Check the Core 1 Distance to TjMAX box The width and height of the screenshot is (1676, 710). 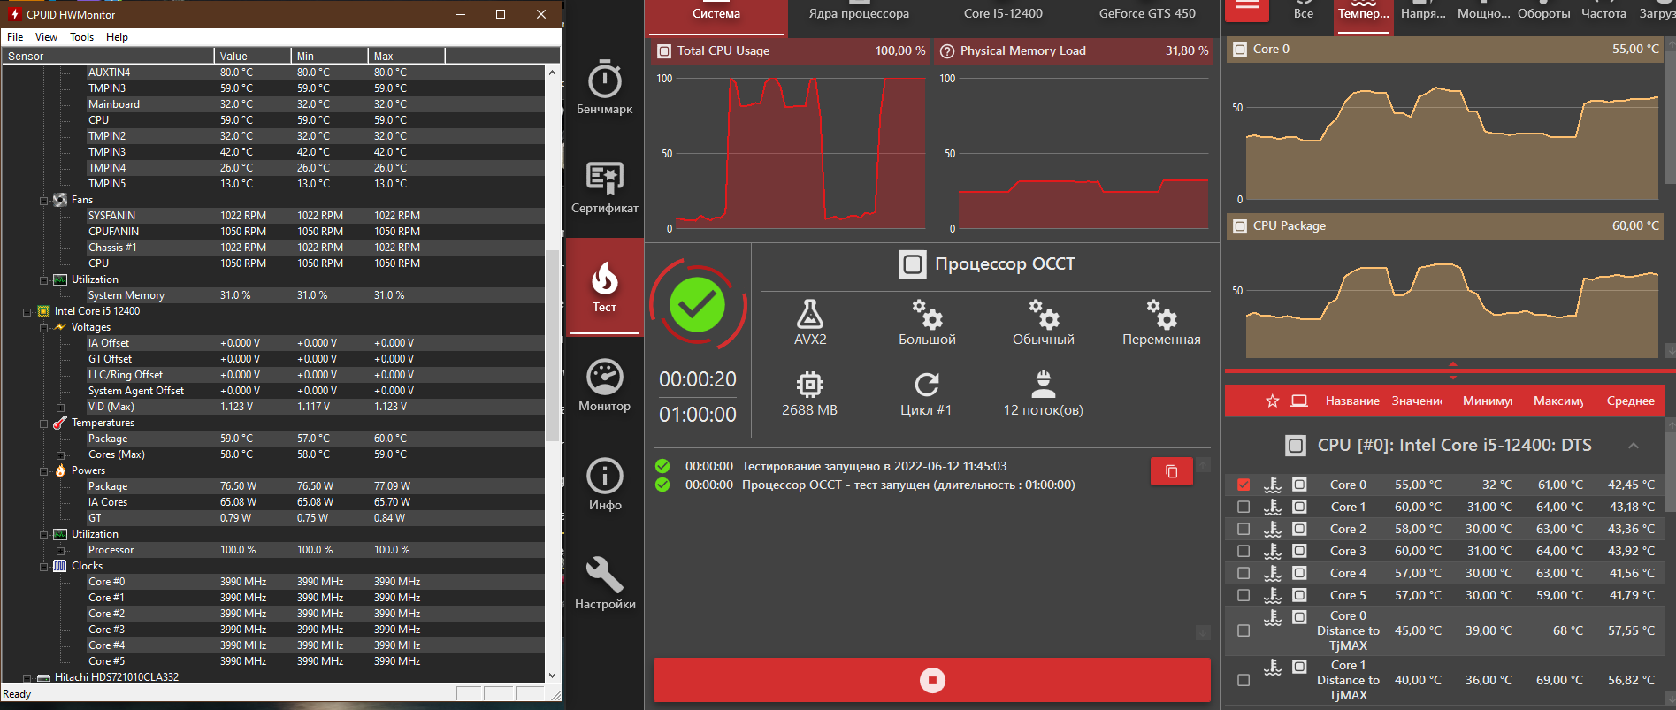[1244, 680]
